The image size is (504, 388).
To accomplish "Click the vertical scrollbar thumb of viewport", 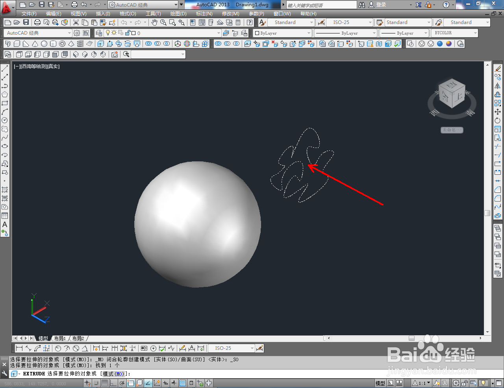I will coord(487,213).
